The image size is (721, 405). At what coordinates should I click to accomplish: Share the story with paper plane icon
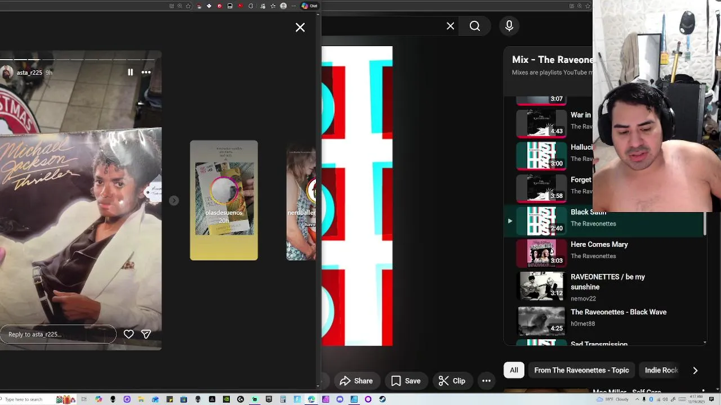coord(146,334)
